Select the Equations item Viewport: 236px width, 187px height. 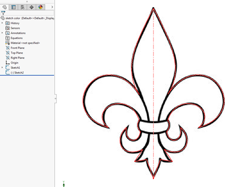click(x=17, y=38)
